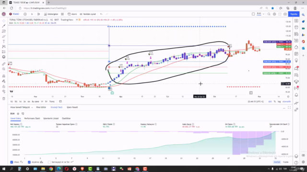Select the text annotation tool
The width and height of the screenshot is (307, 172).
click(4, 42)
